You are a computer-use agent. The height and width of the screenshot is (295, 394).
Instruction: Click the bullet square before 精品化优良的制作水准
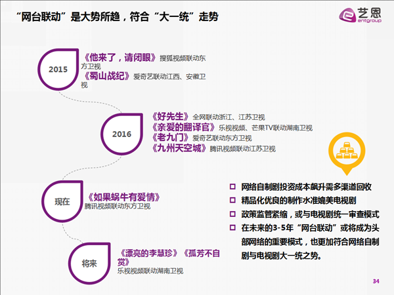232,200
